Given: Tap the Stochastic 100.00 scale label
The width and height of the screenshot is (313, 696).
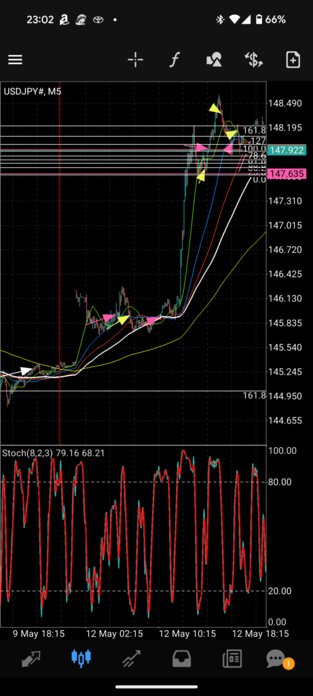Looking at the screenshot, I should point(282,451).
